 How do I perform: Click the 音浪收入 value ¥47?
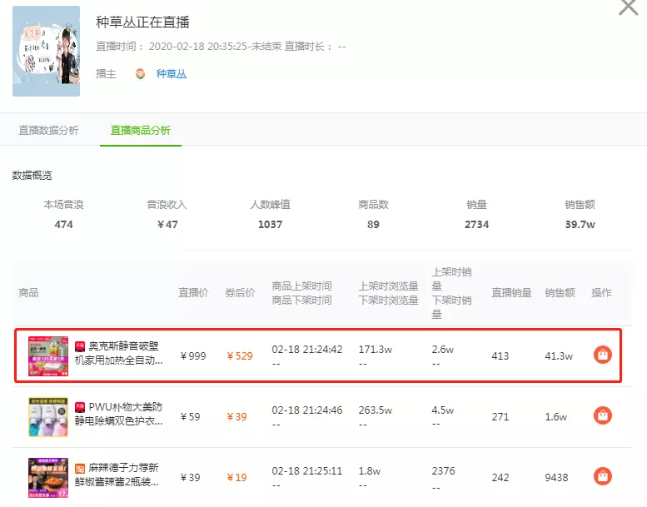[167, 225]
